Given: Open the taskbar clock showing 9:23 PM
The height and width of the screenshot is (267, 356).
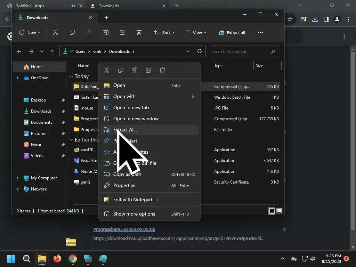Looking at the screenshot, I should tap(331, 259).
